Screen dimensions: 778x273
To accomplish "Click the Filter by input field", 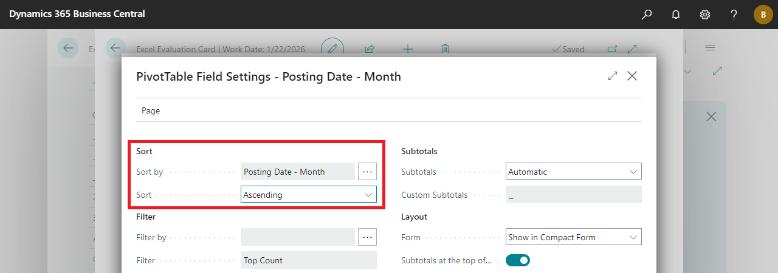I will pyautogui.click(x=298, y=237).
